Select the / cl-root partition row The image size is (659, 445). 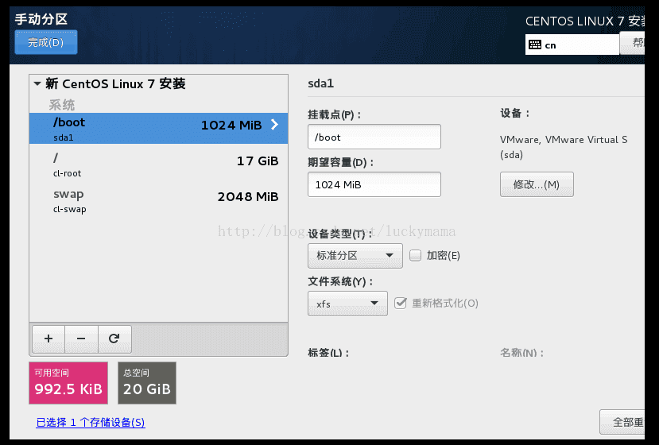point(158,164)
